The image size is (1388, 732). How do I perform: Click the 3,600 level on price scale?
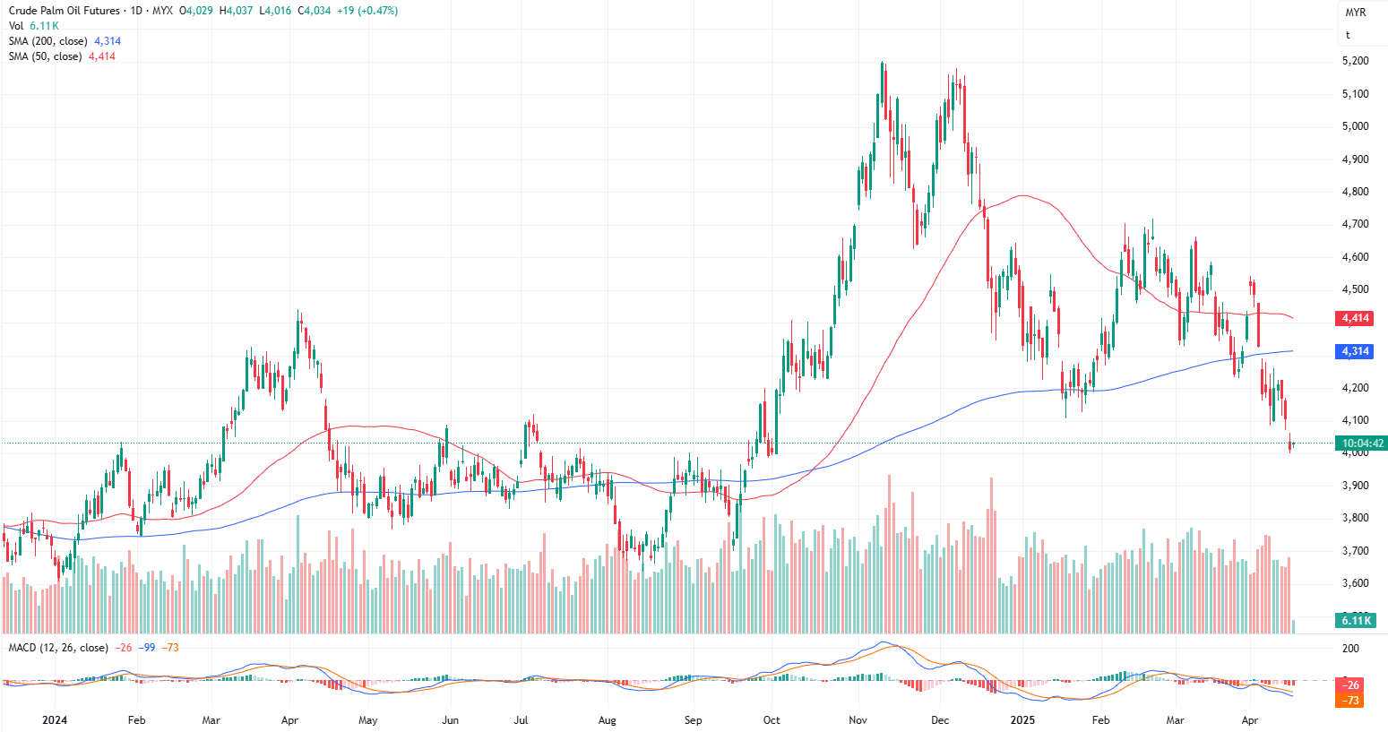pos(1355,583)
